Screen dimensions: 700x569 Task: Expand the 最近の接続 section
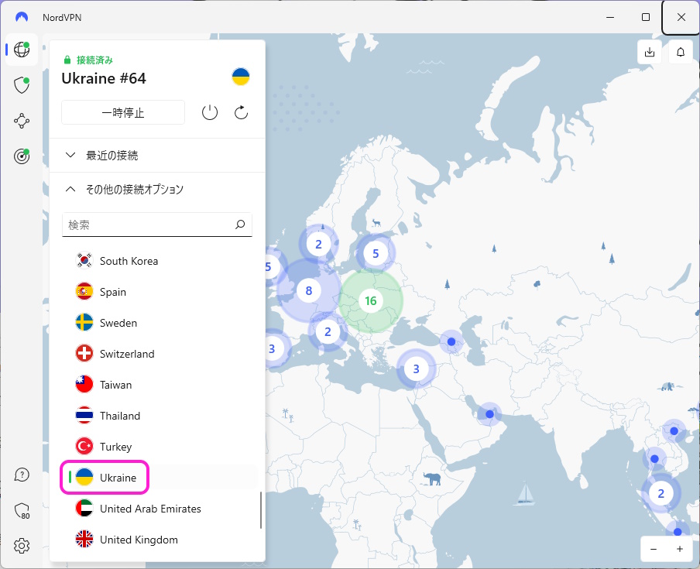tap(157, 156)
